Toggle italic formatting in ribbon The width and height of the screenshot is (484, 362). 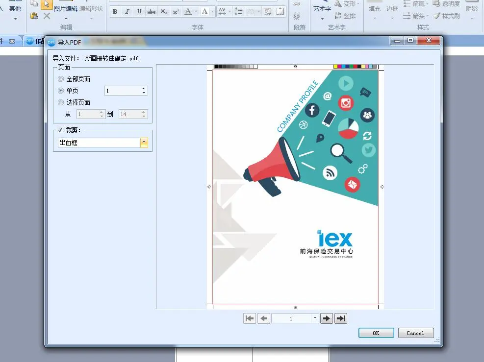(127, 12)
